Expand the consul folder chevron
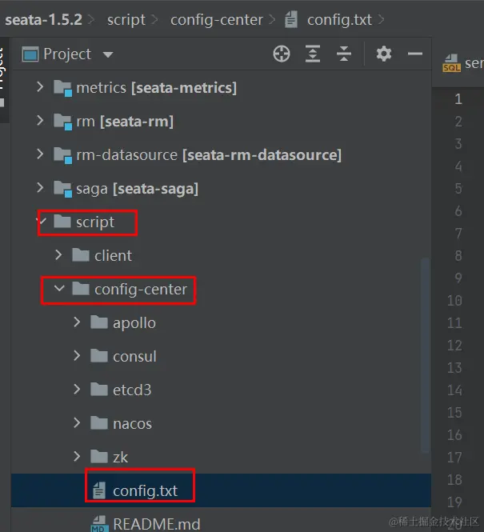 click(77, 355)
